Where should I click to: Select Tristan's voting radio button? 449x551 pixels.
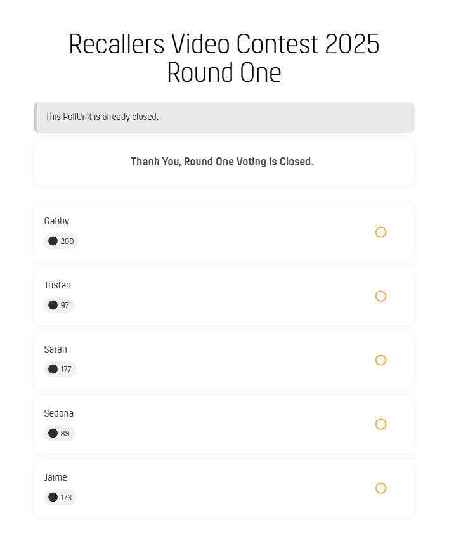[x=381, y=296]
